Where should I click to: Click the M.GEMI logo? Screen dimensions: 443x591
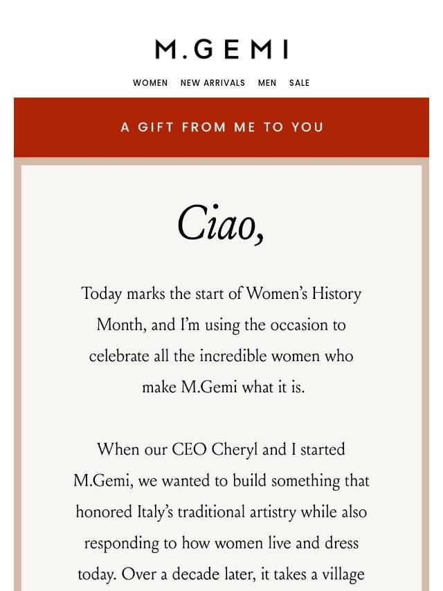coord(221,49)
